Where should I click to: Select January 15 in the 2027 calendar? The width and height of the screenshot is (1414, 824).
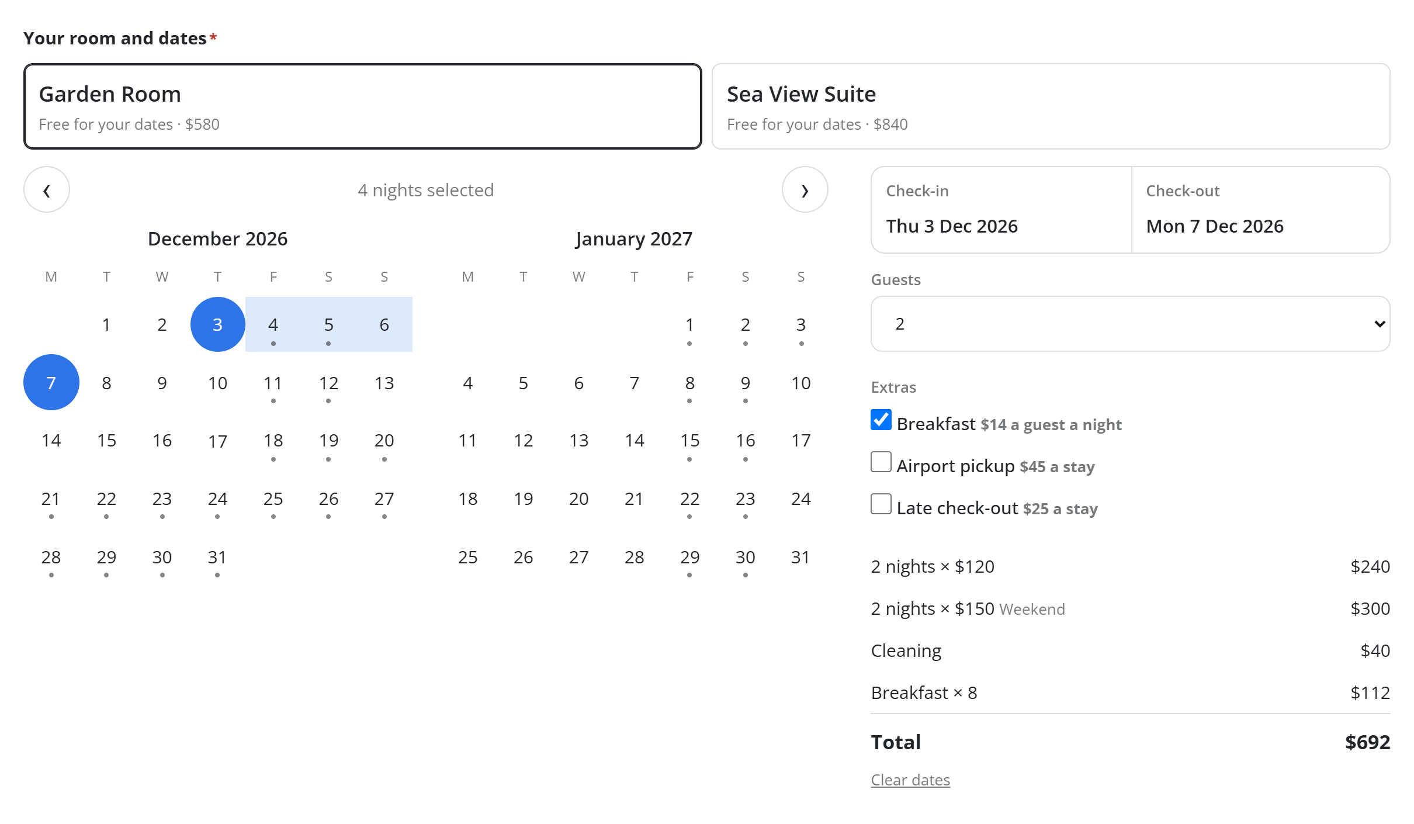click(690, 441)
